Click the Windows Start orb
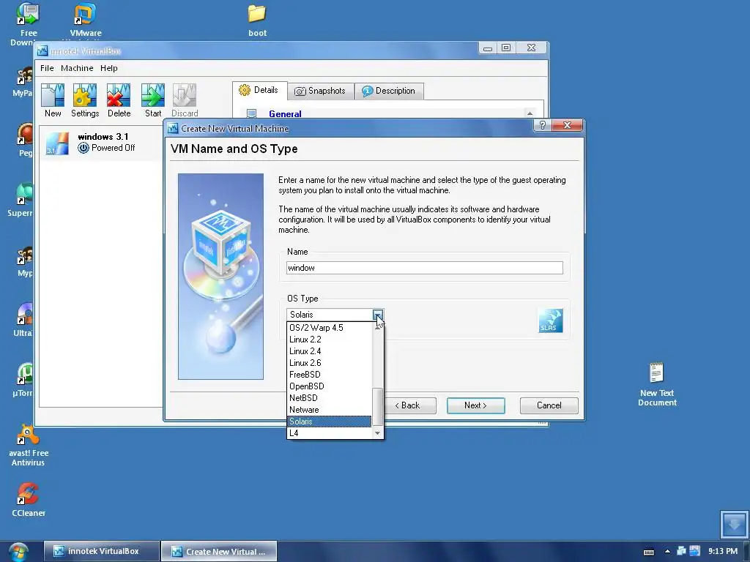 click(18, 552)
